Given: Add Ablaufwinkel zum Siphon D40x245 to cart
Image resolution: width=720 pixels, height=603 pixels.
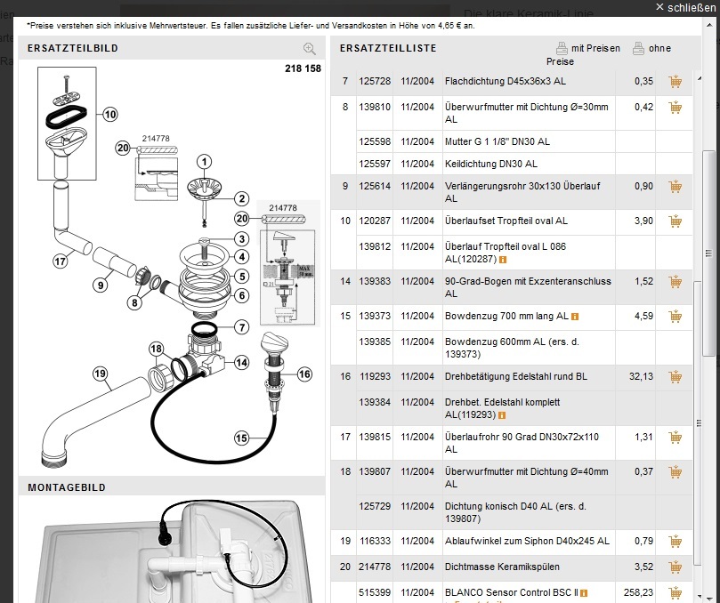Looking at the screenshot, I should [x=675, y=541].
